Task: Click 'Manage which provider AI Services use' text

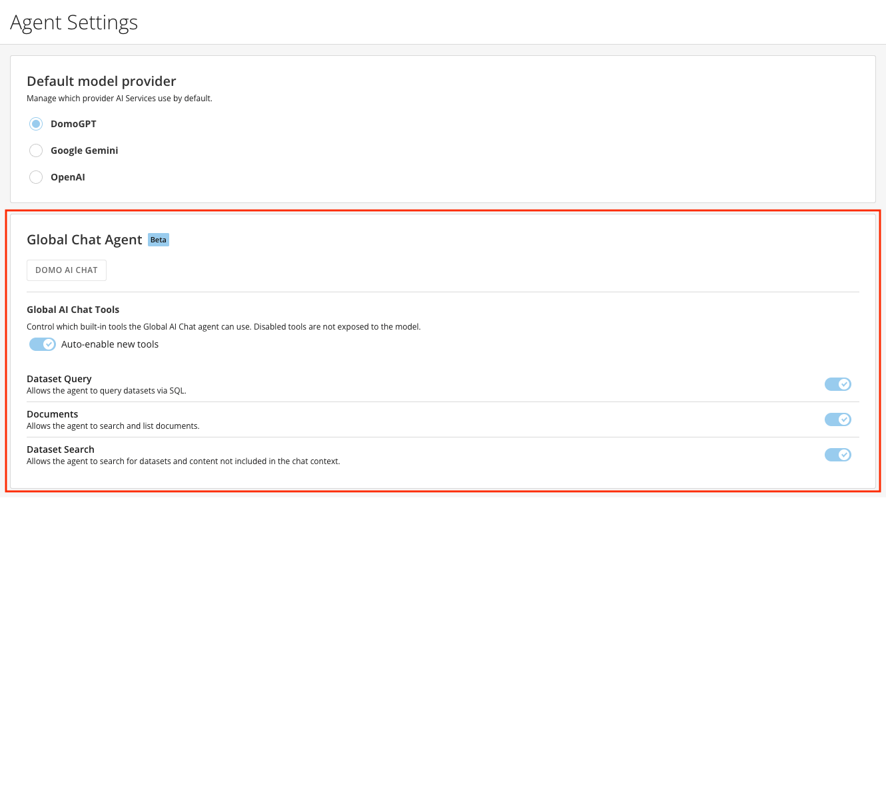Action: pyautogui.click(x=119, y=99)
